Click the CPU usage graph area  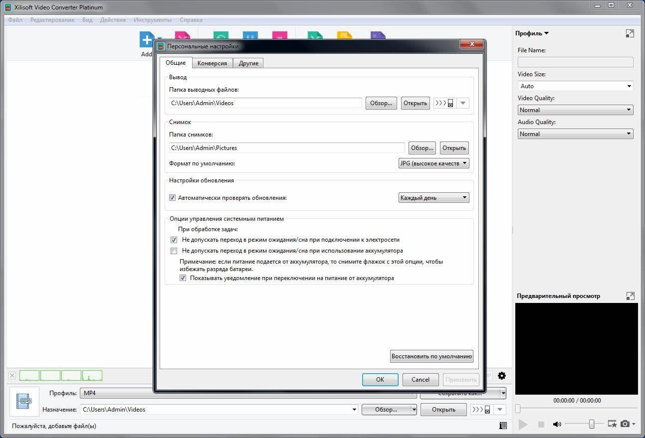point(61,375)
